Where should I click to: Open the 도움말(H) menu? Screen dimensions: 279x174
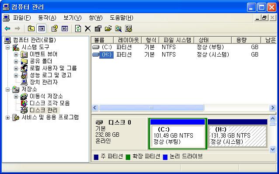click(121, 18)
